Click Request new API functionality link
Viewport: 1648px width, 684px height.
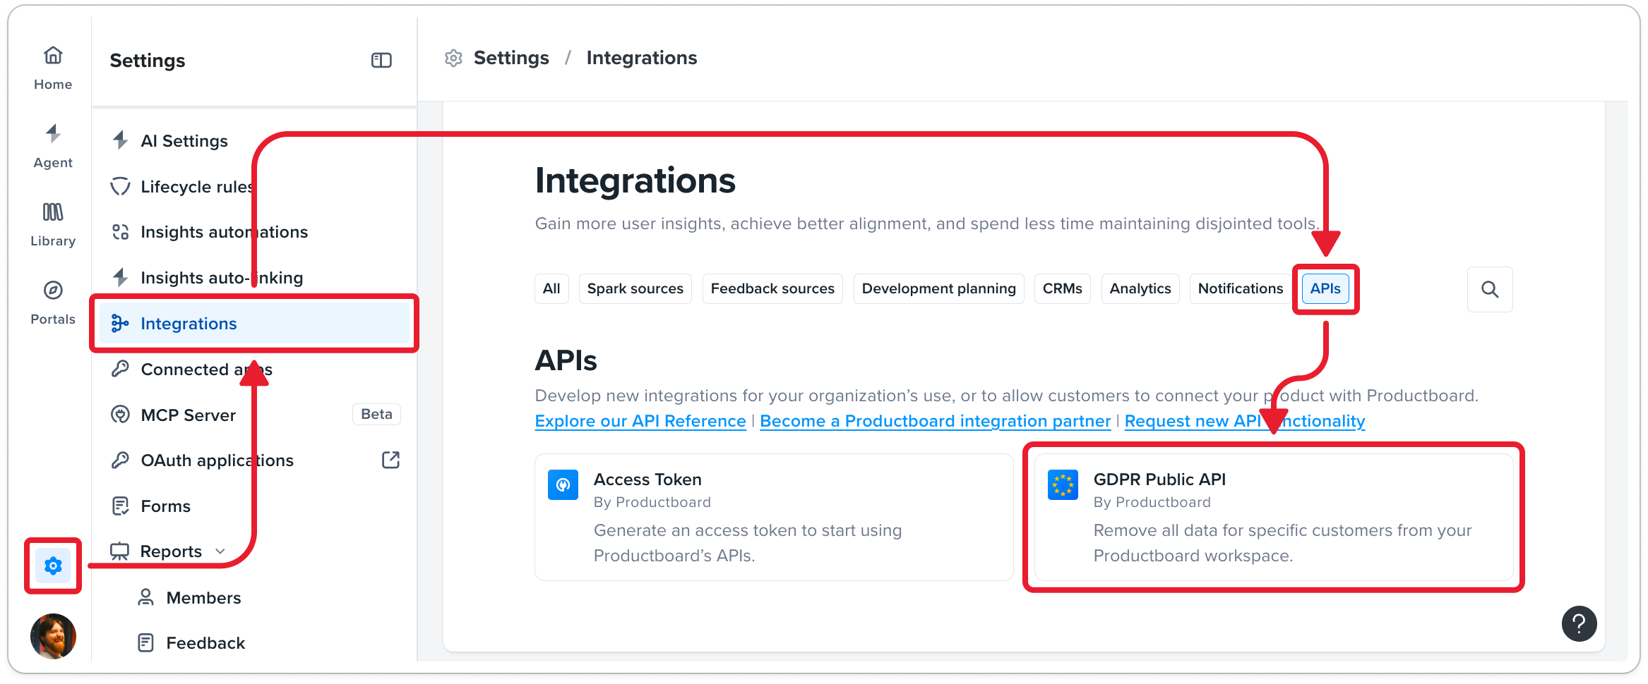point(1245,421)
